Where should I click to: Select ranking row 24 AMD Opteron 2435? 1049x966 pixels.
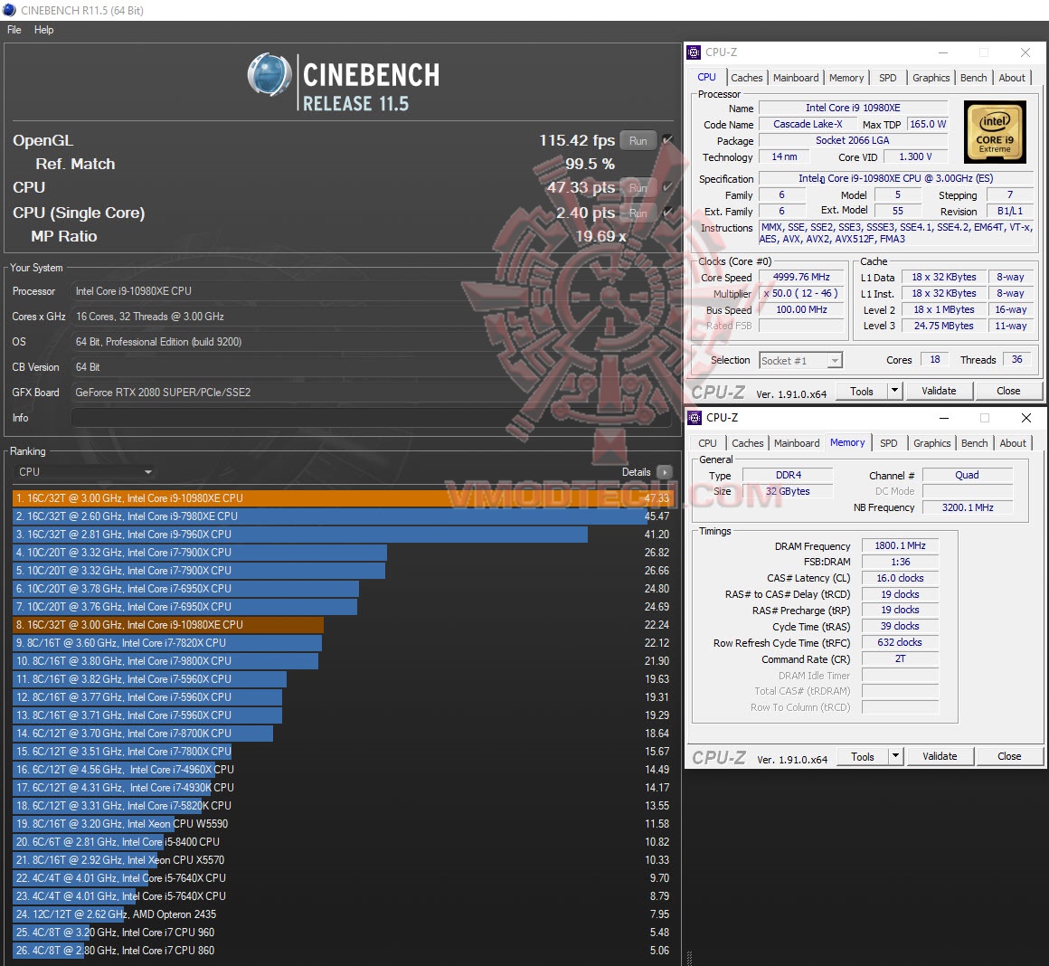pyautogui.click(x=342, y=914)
